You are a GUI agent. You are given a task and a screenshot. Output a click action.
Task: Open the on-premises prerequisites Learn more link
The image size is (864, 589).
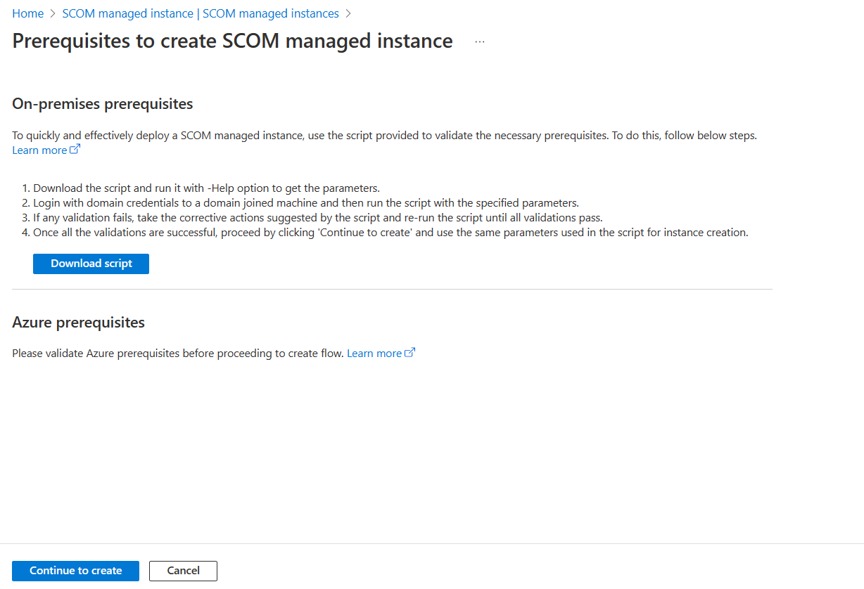tap(39, 150)
